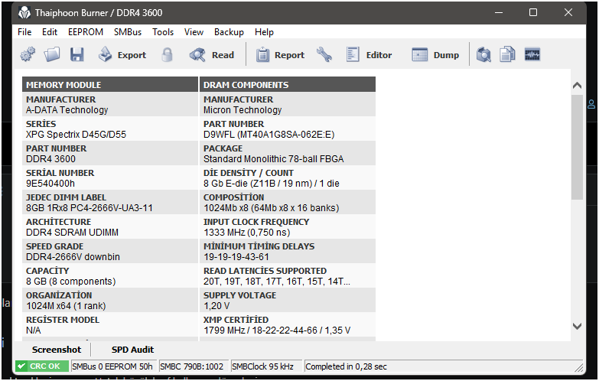Click the DRAM COMPONENTS column header
This screenshot has height=381, width=599.
(x=288, y=84)
